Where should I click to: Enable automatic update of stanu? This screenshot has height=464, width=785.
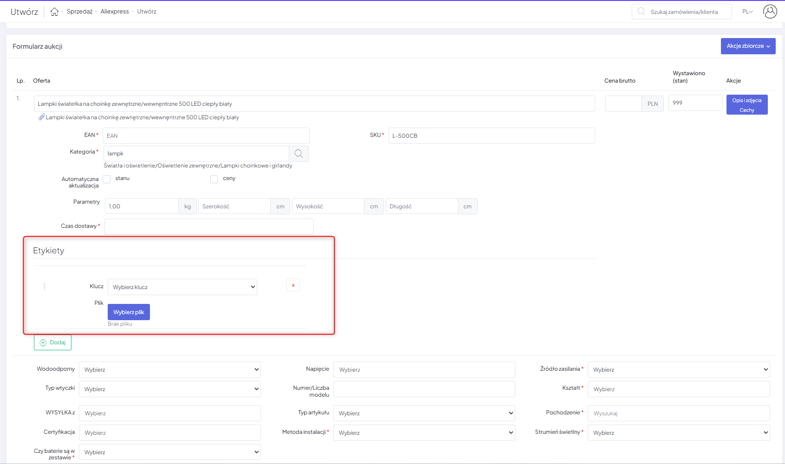107,179
